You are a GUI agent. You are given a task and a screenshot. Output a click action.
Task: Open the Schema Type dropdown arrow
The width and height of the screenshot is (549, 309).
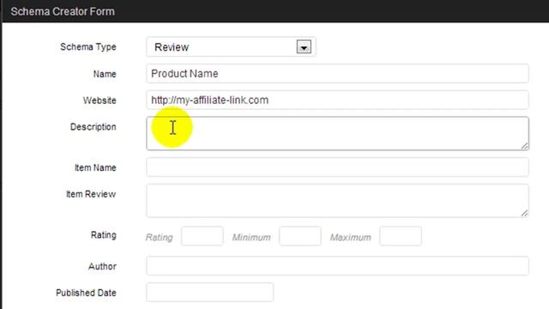(x=304, y=47)
